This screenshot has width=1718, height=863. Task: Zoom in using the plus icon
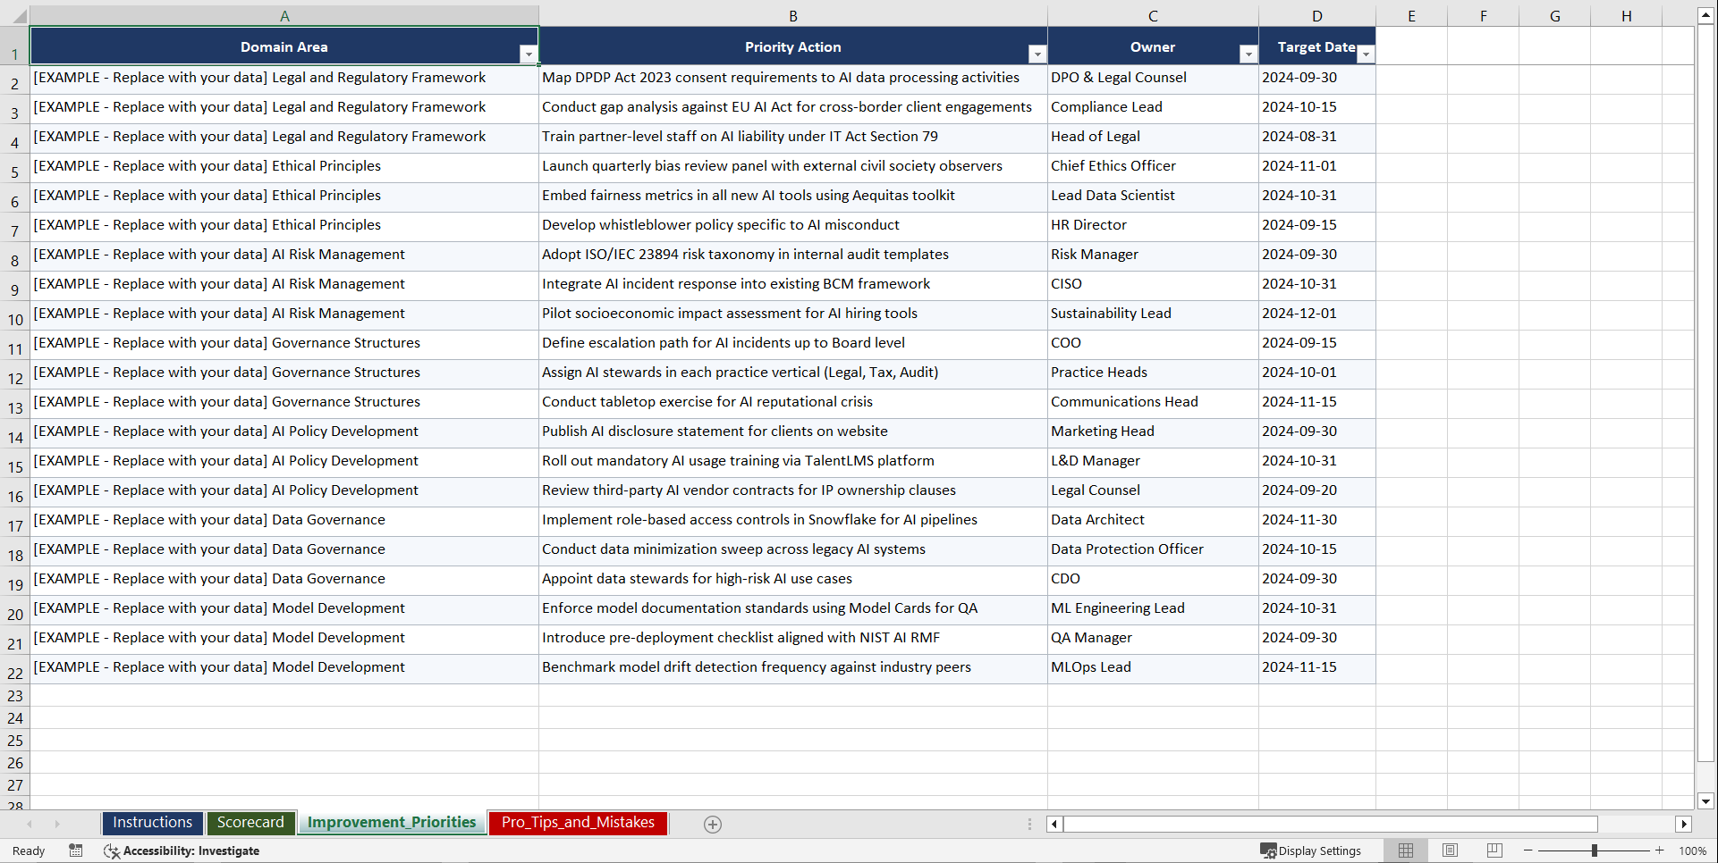pos(1660,850)
